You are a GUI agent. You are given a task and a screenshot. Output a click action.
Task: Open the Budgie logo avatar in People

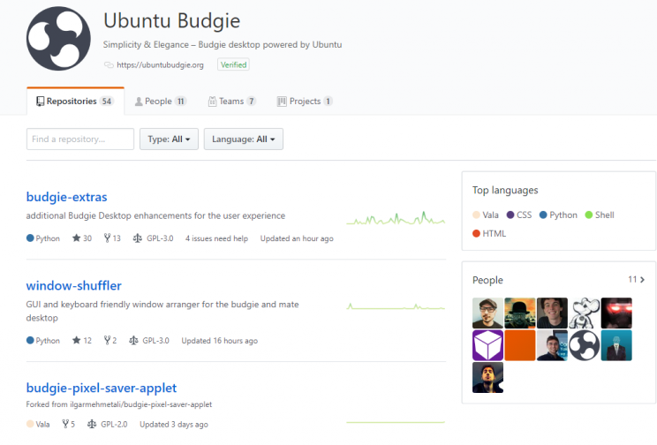coord(584,345)
